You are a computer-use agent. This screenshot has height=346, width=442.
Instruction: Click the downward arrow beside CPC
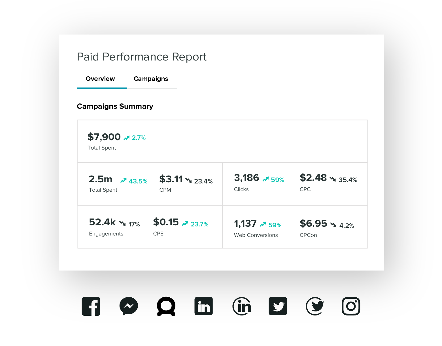pyautogui.click(x=333, y=179)
